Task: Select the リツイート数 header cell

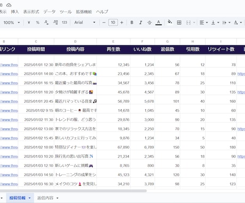Action: (221, 49)
